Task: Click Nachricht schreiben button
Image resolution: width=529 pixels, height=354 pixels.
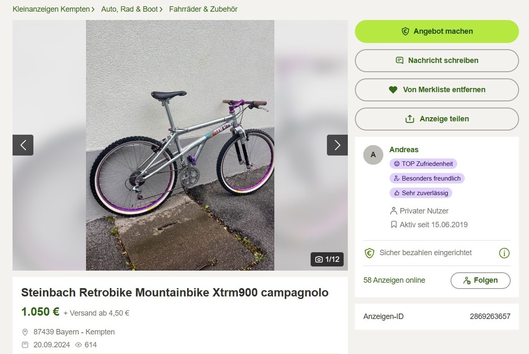Action: point(437,60)
